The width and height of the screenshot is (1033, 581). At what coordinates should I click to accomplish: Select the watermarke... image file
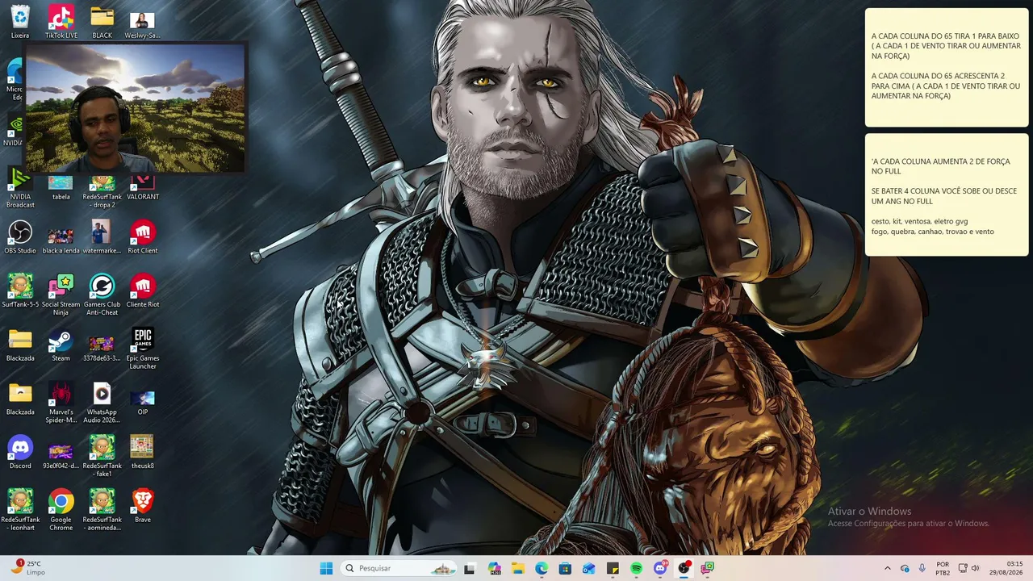(102, 237)
